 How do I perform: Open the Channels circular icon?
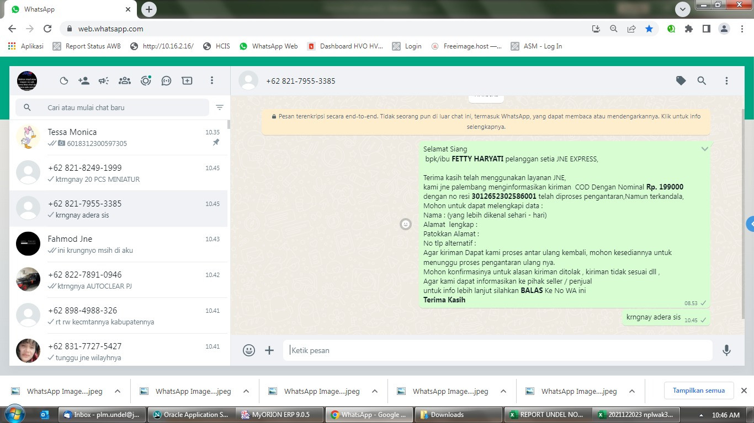pyautogui.click(x=146, y=80)
